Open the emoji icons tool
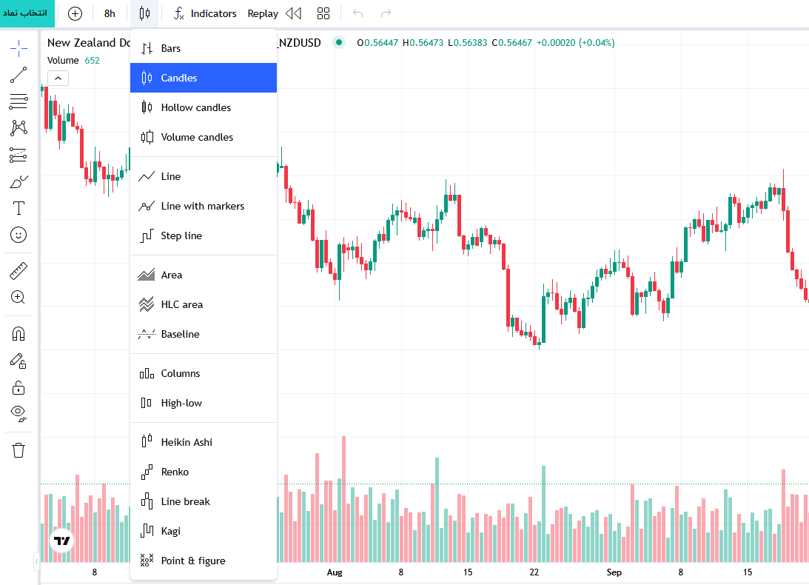The width and height of the screenshot is (809, 585). 19,235
